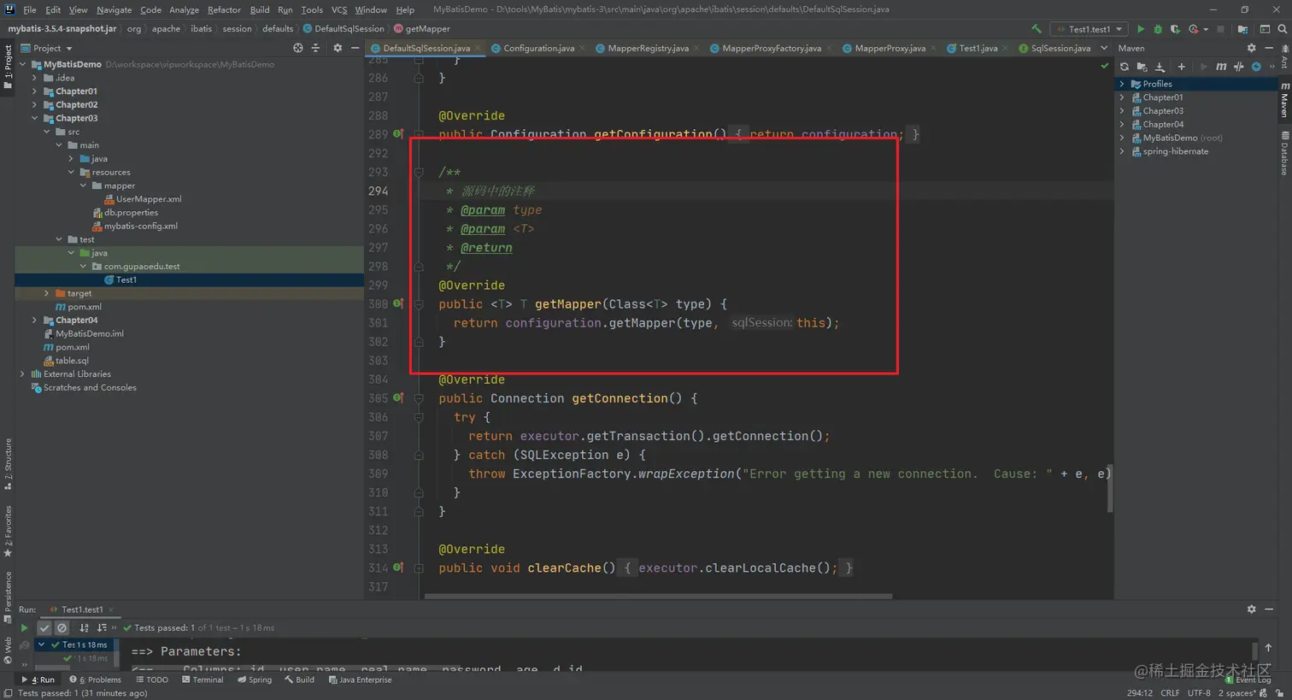Click override gutter icon at line 305
This screenshot has height=700, width=1292.
tap(398, 398)
